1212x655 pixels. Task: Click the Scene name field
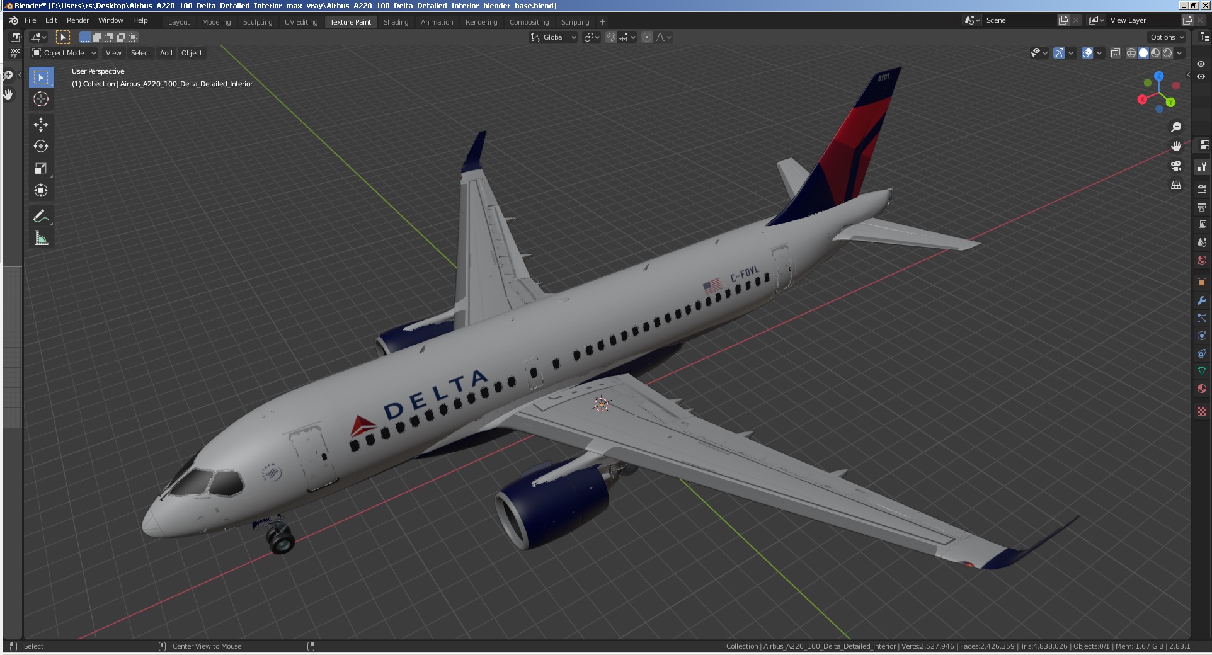[x=1019, y=20]
